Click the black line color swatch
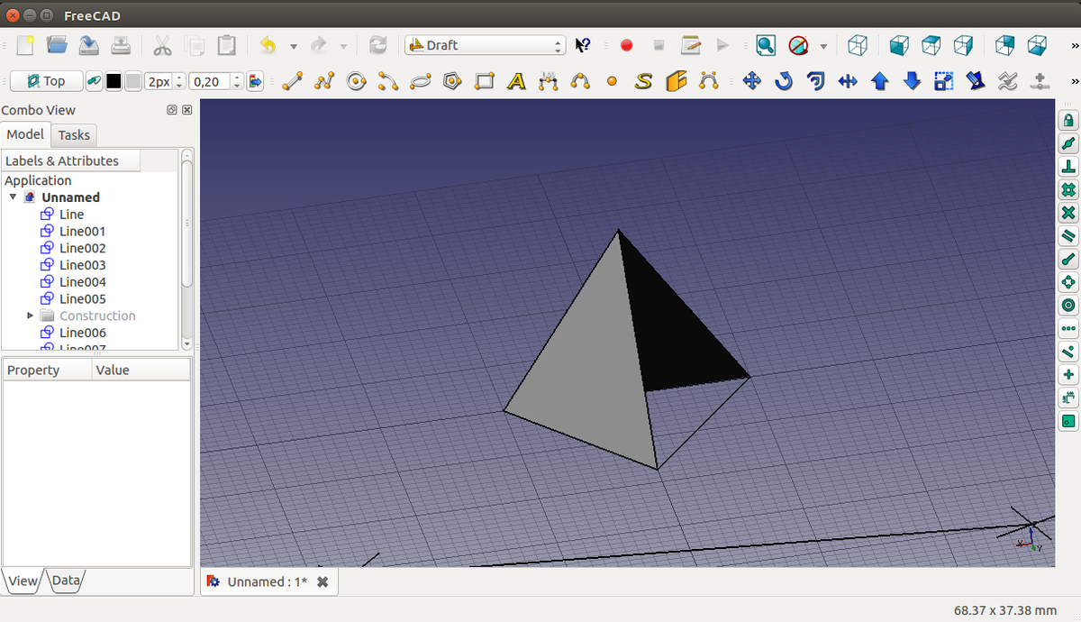Viewport: 1081px width, 622px height. coord(114,81)
